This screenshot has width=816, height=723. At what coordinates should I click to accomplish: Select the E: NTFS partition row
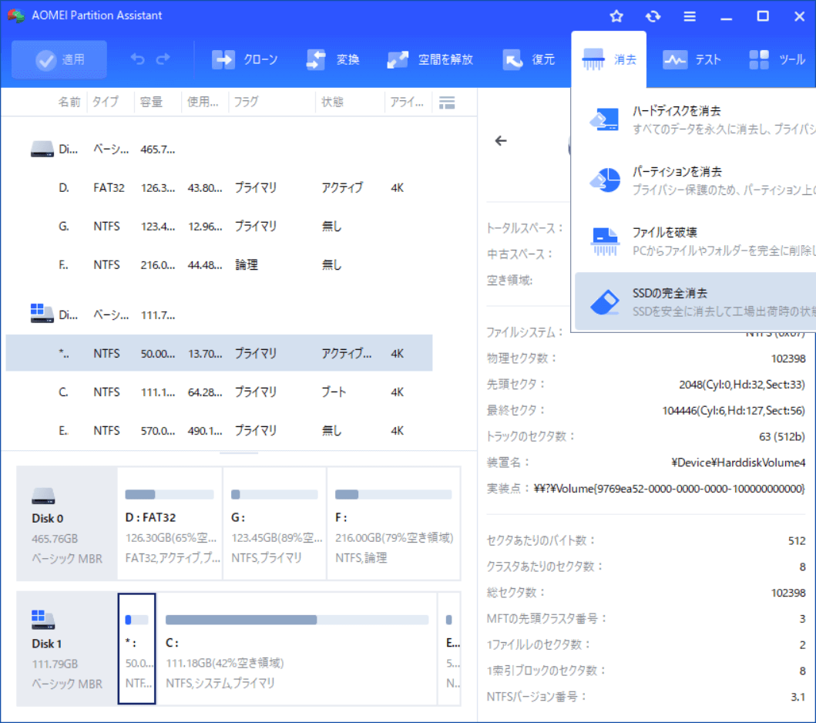219,430
